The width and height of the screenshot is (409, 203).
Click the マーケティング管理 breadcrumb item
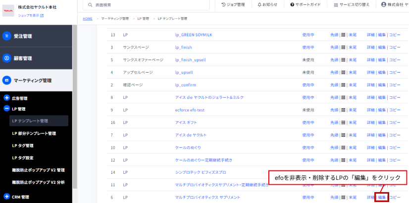115,19
